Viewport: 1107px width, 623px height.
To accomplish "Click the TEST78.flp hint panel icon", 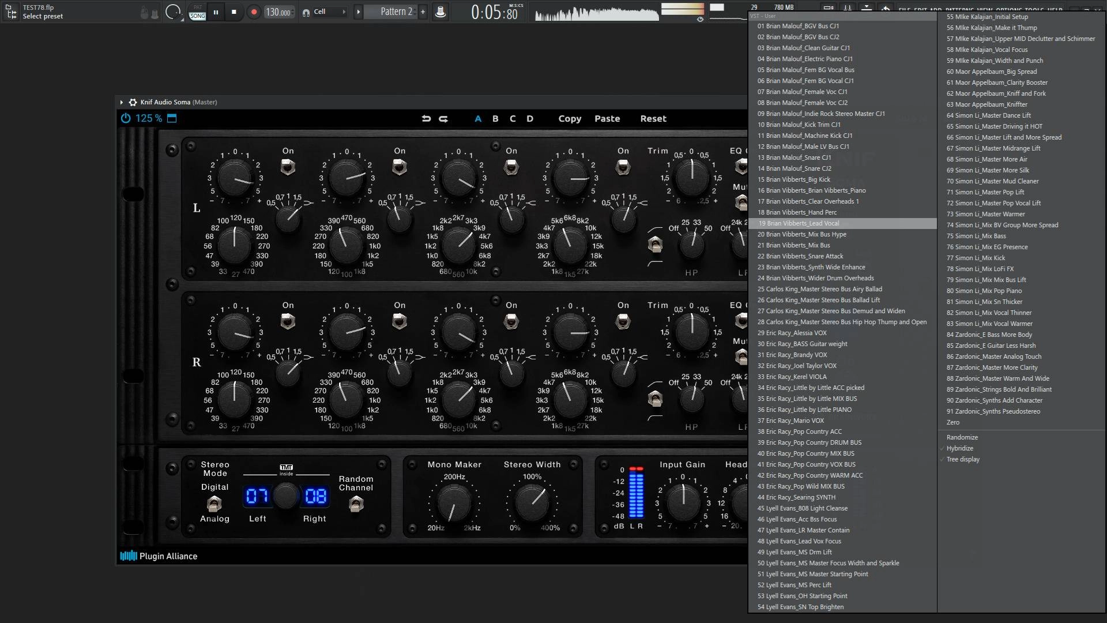I will click(x=11, y=12).
